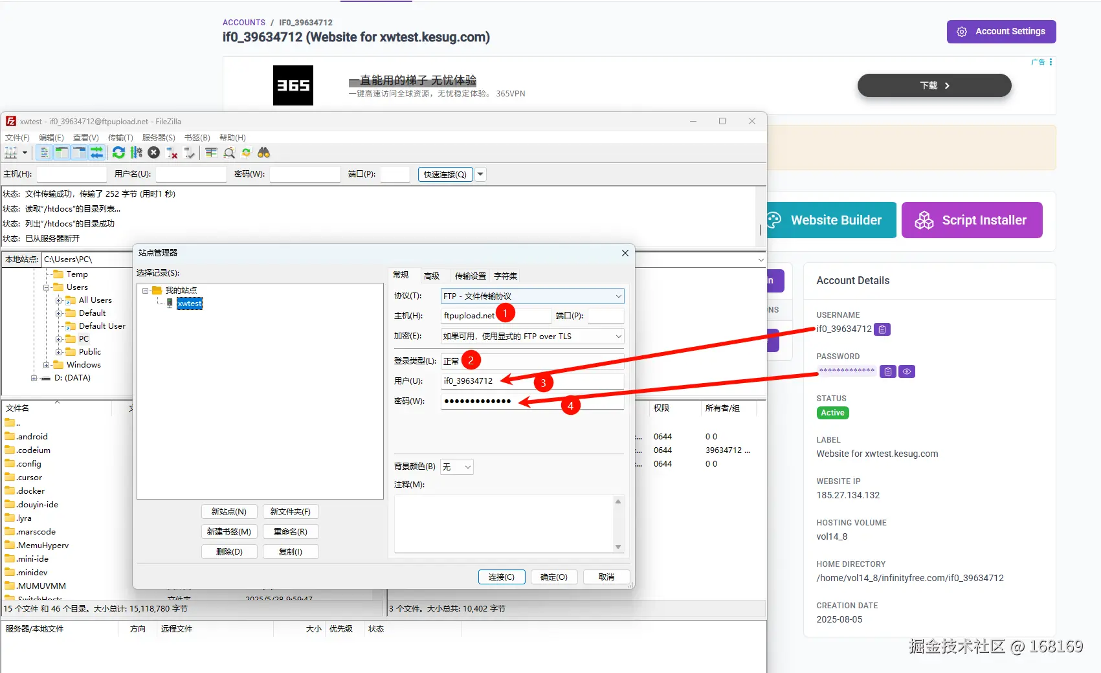Click the process queue toolbar icon
This screenshot has width=1101, height=673.
[136, 153]
